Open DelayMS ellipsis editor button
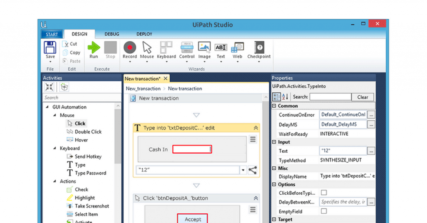 tap(371, 125)
